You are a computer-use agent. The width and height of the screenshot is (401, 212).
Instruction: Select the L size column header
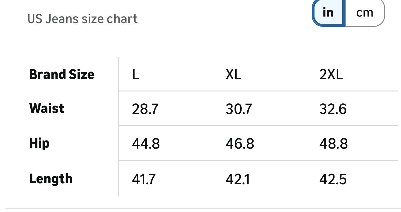[136, 75]
